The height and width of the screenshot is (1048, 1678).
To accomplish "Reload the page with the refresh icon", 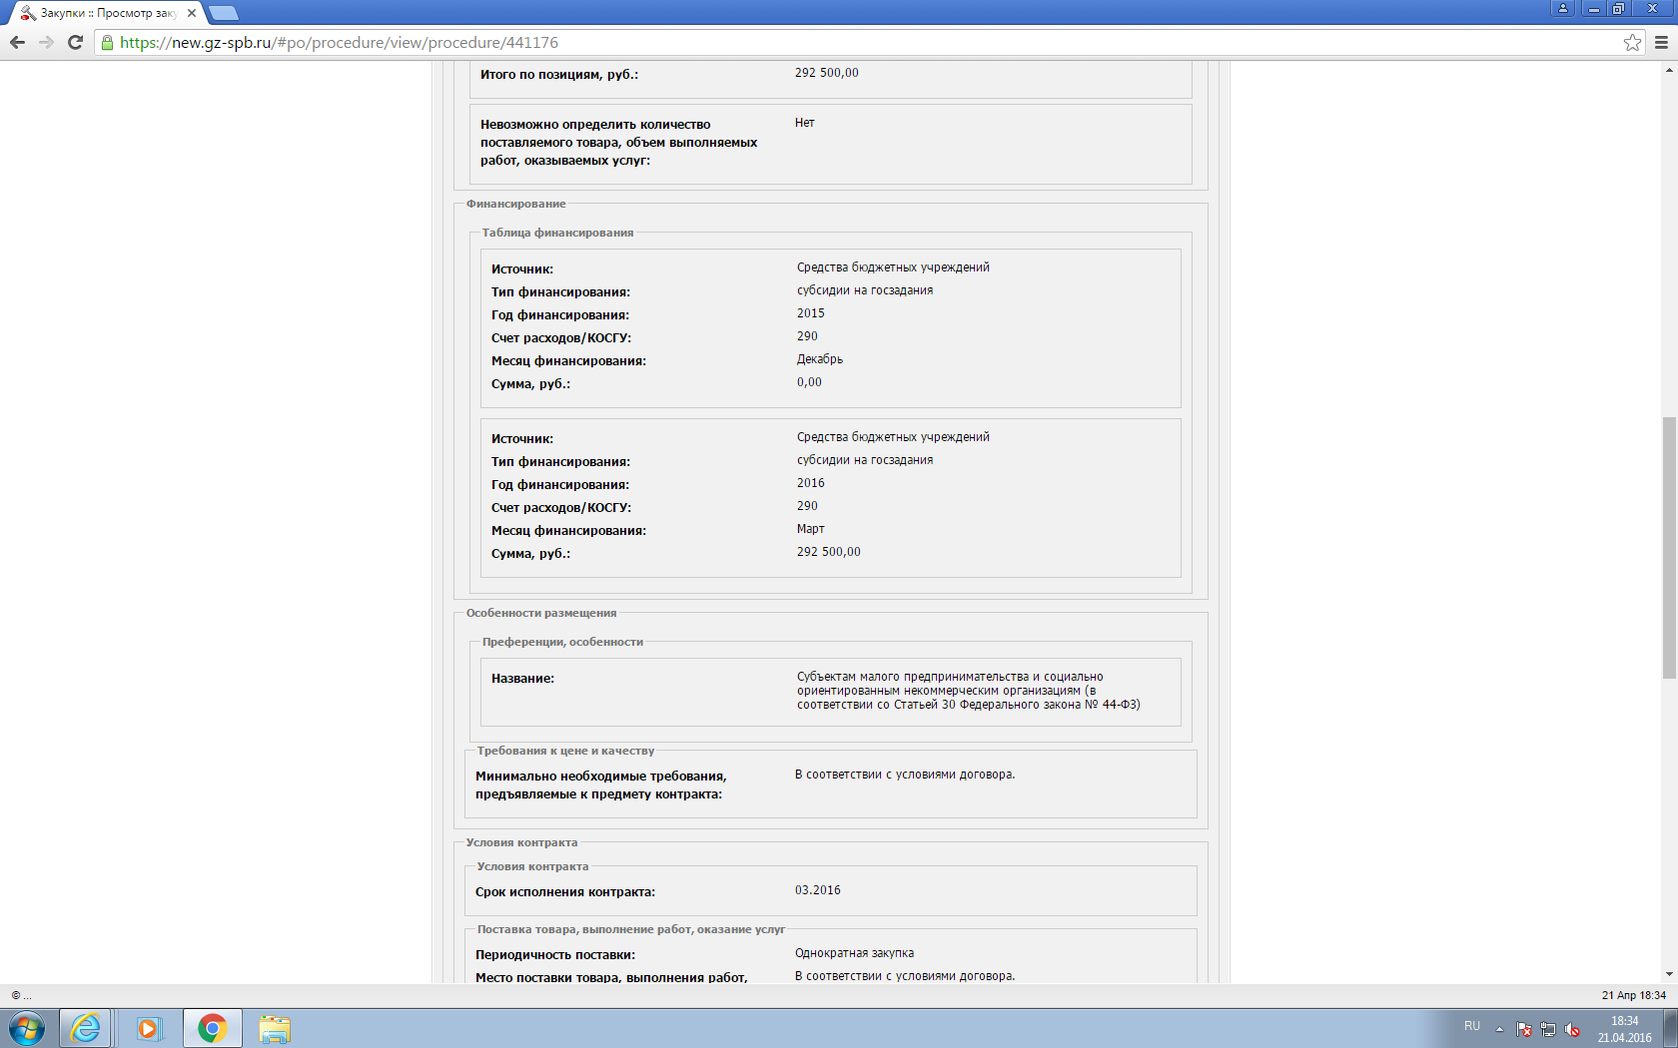I will [x=75, y=42].
